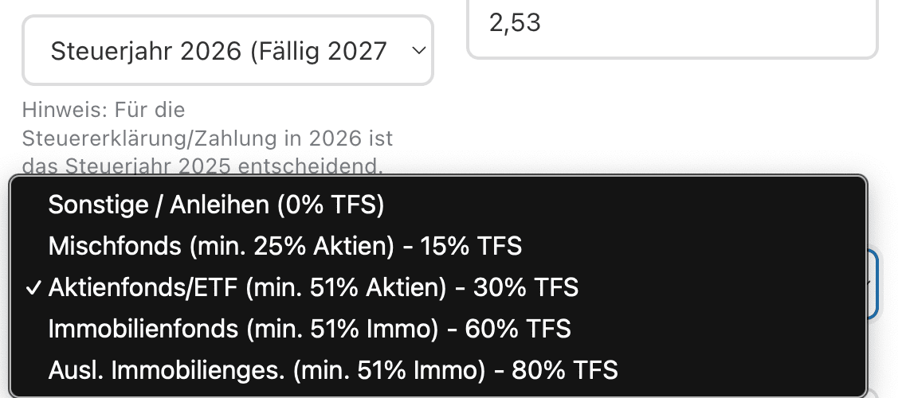902x398 pixels.
Task: Select Aktienfonds/ETF (min. 51% Aktien) option
Action: click(313, 287)
